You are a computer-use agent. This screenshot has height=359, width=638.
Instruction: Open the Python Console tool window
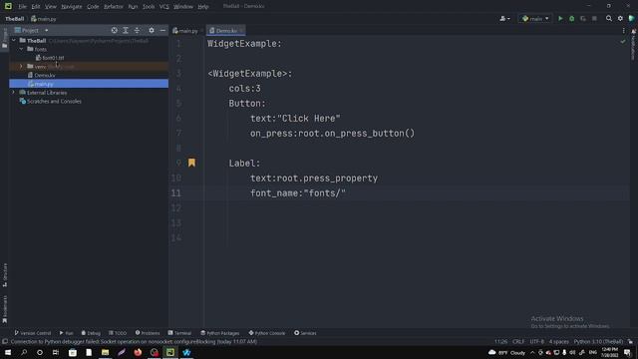pyautogui.click(x=267, y=333)
